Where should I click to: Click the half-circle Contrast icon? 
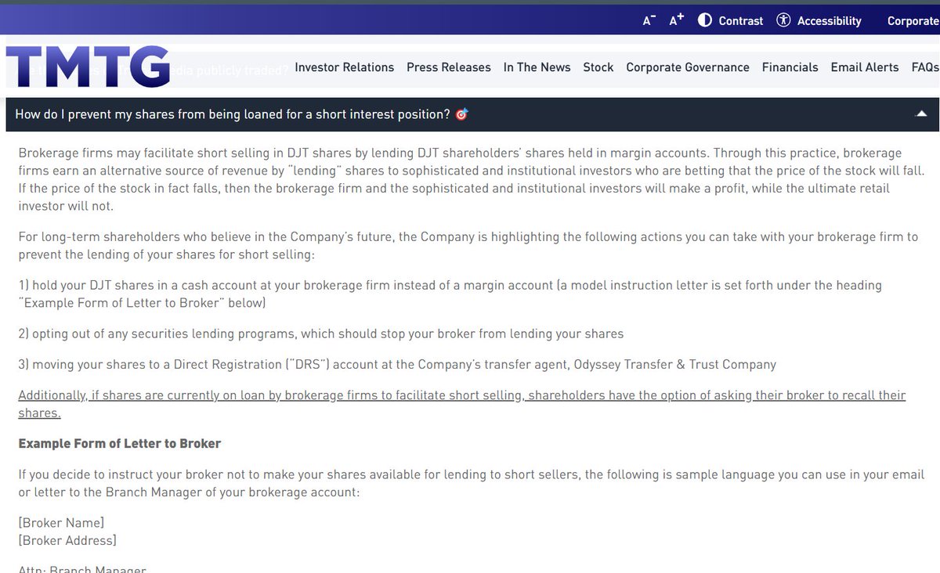click(x=705, y=20)
